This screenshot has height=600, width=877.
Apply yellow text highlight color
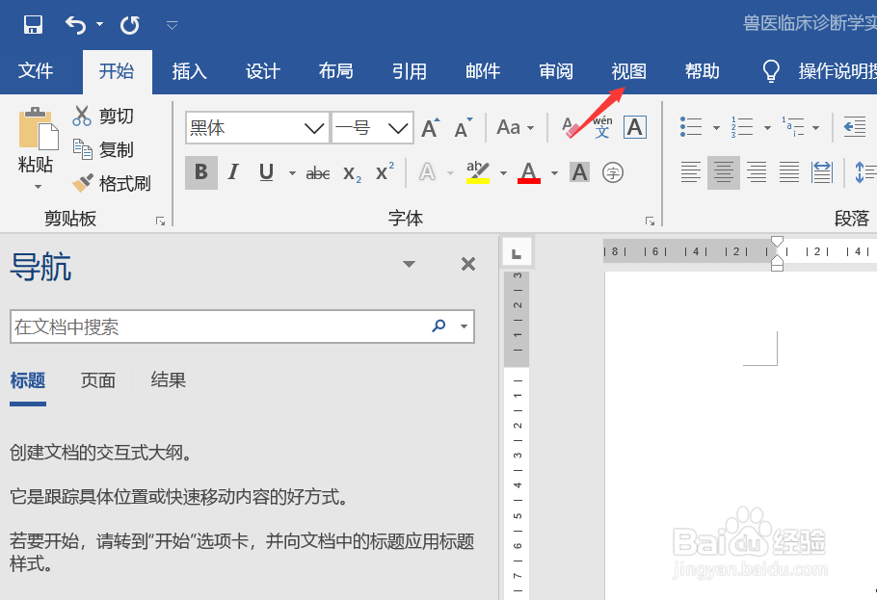[x=477, y=171]
